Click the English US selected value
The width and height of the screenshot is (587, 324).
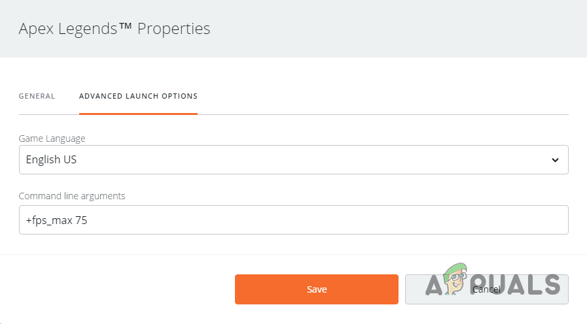[x=51, y=159]
